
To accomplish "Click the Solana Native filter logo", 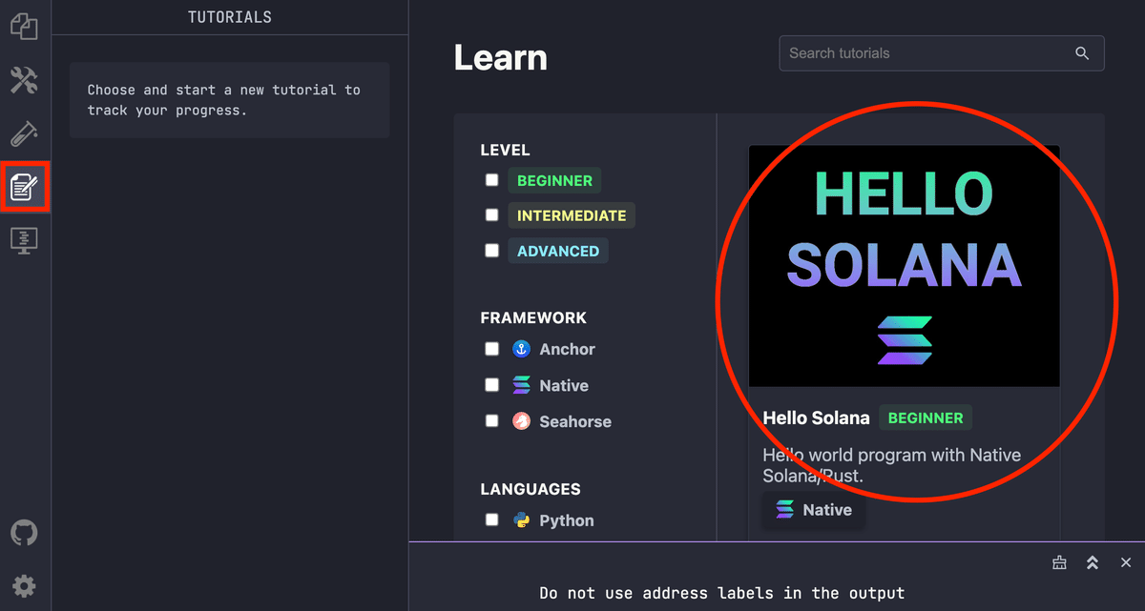I will (521, 385).
